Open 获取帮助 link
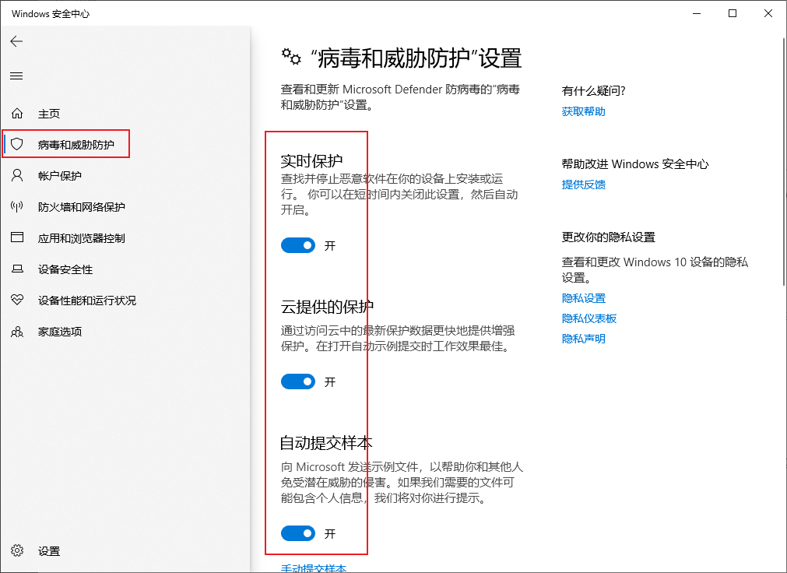This screenshot has width=787, height=573. [584, 111]
